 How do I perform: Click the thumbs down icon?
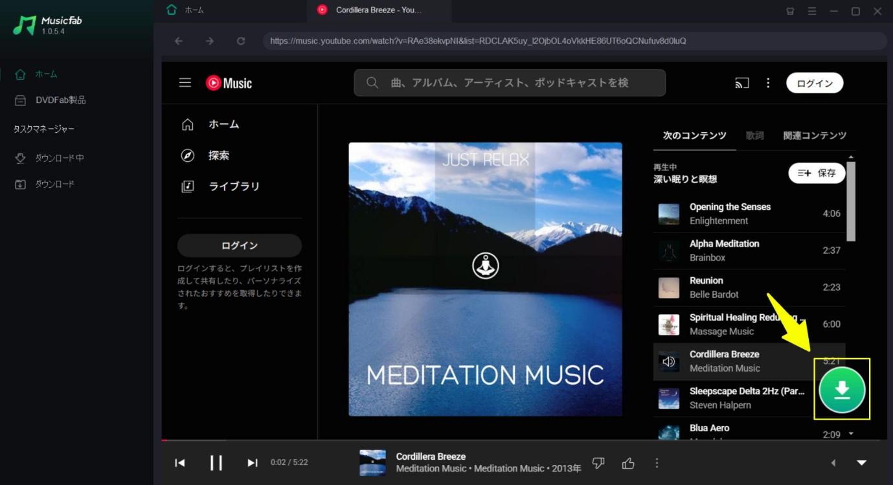tap(599, 462)
